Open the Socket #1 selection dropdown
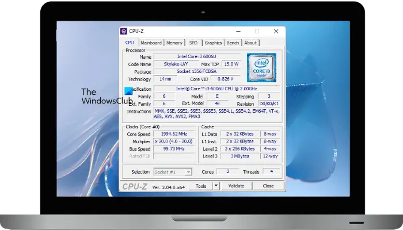Viewport: 403px width, 230px height. pyautogui.click(x=173, y=172)
